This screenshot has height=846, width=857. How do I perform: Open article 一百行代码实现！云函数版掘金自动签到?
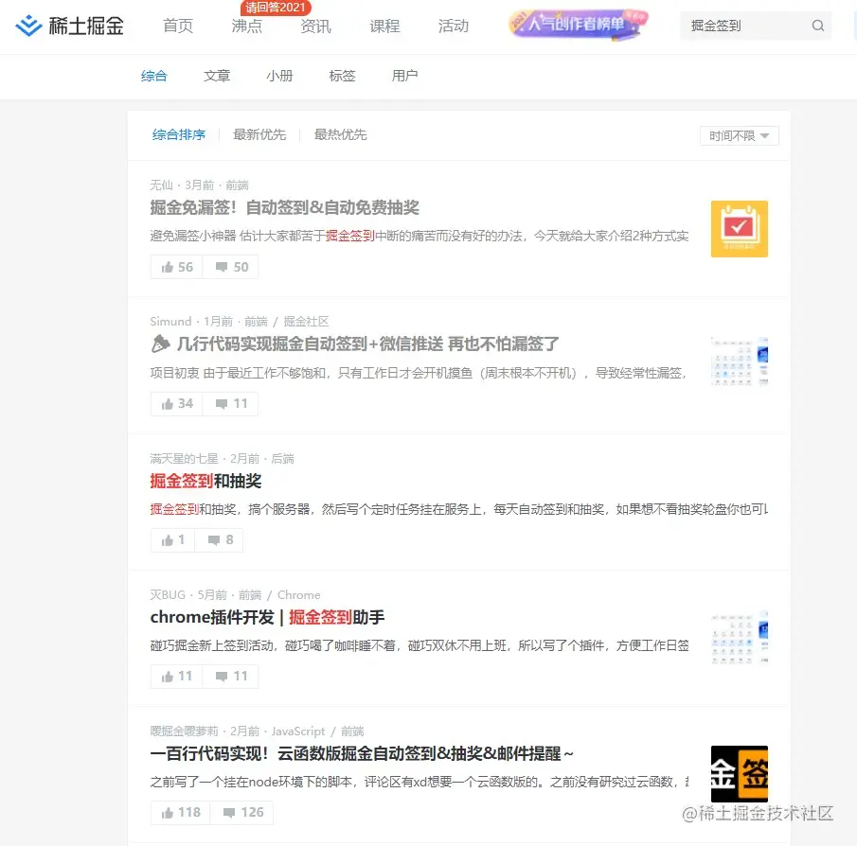click(x=362, y=753)
